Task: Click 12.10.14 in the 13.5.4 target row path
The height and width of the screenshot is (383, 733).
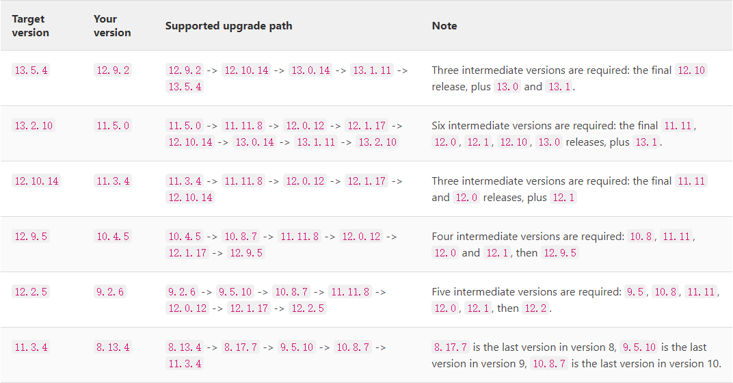Action: click(x=246, y=70)
